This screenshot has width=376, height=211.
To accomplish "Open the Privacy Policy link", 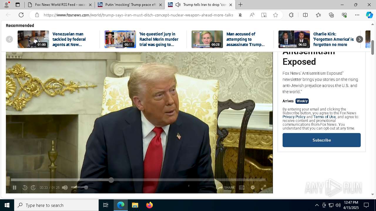I will [x=294, y=117].
